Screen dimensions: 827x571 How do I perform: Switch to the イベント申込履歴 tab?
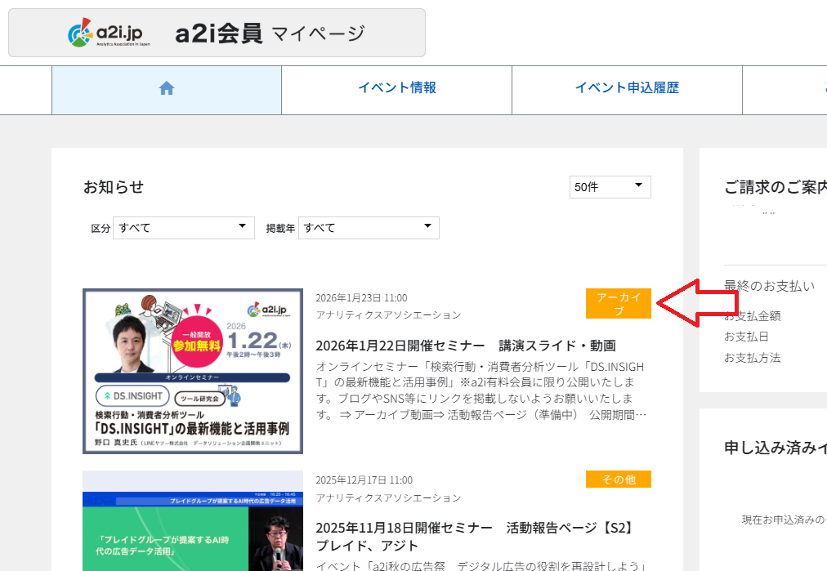pyautogui.click(x=627, y=90)
